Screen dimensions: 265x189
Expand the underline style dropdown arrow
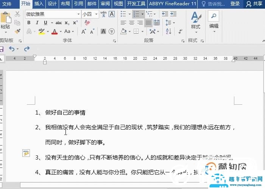[52, 23]
